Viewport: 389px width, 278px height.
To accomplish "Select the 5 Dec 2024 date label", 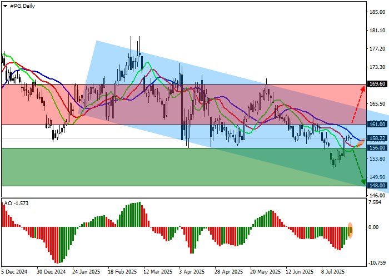I will [15, 272].
